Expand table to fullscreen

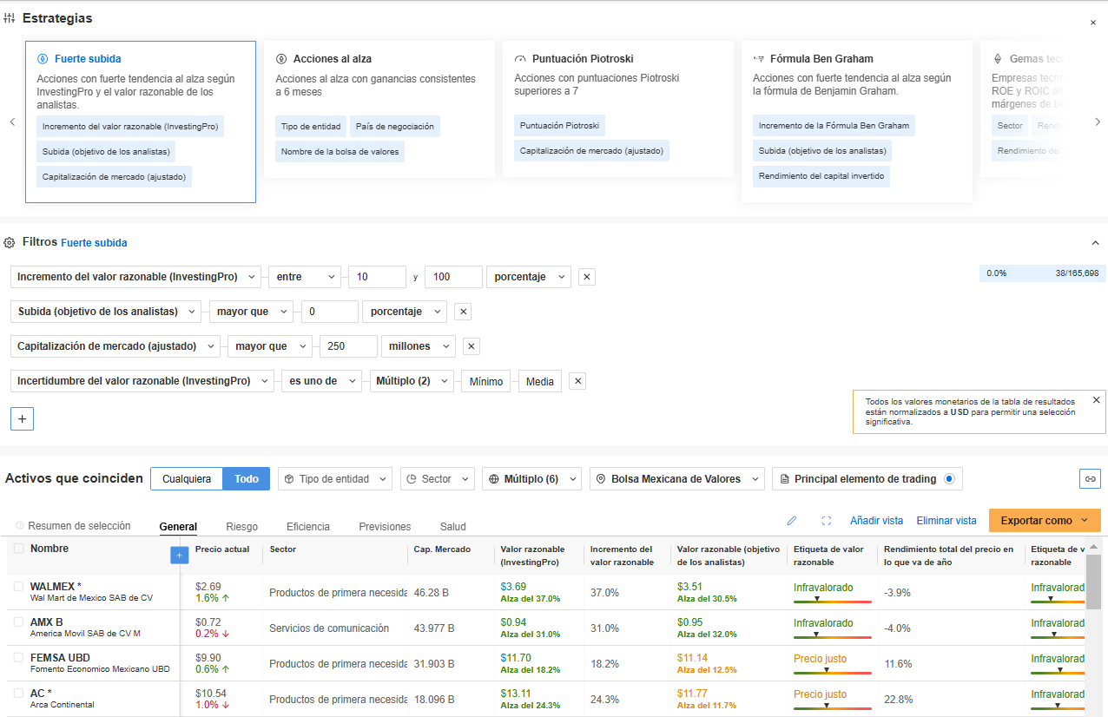pyautogui.click(x=827, y=521)
